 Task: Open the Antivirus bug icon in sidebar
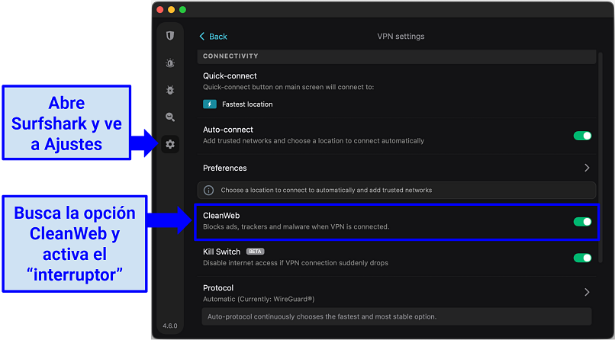[x=170, y=90]
